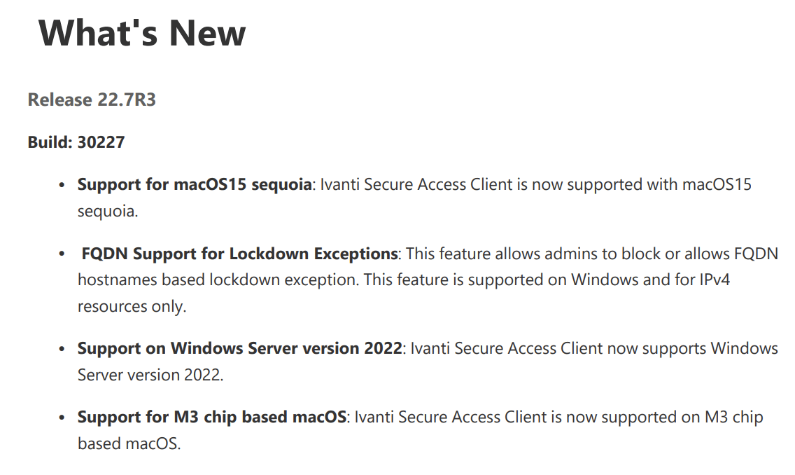Image resolution: width=795 pixels, height=475 pixels.
Task: Click the bullet point before macOS15 sequoia item
Action: pos(62,185)
